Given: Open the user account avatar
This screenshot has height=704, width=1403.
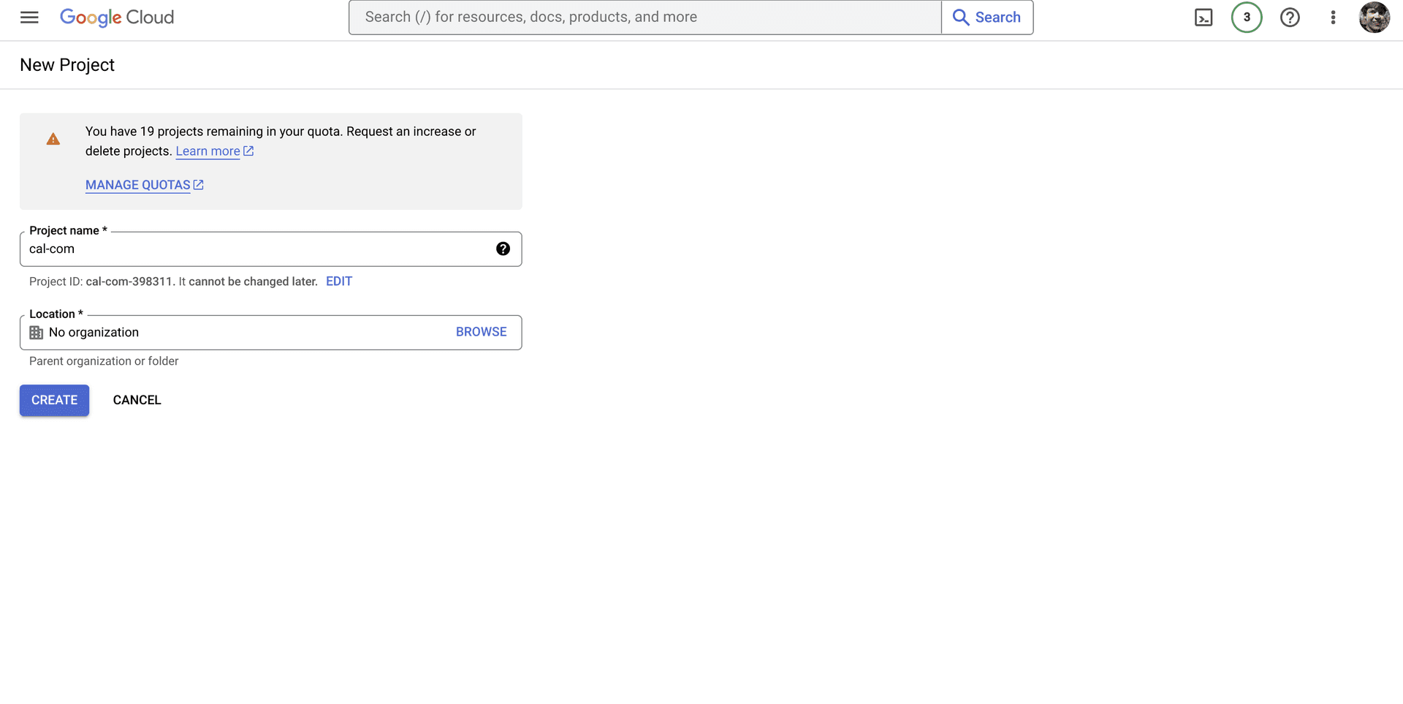Looking at the screenshot, I should pyautogui.click(x=1374, y=18).
